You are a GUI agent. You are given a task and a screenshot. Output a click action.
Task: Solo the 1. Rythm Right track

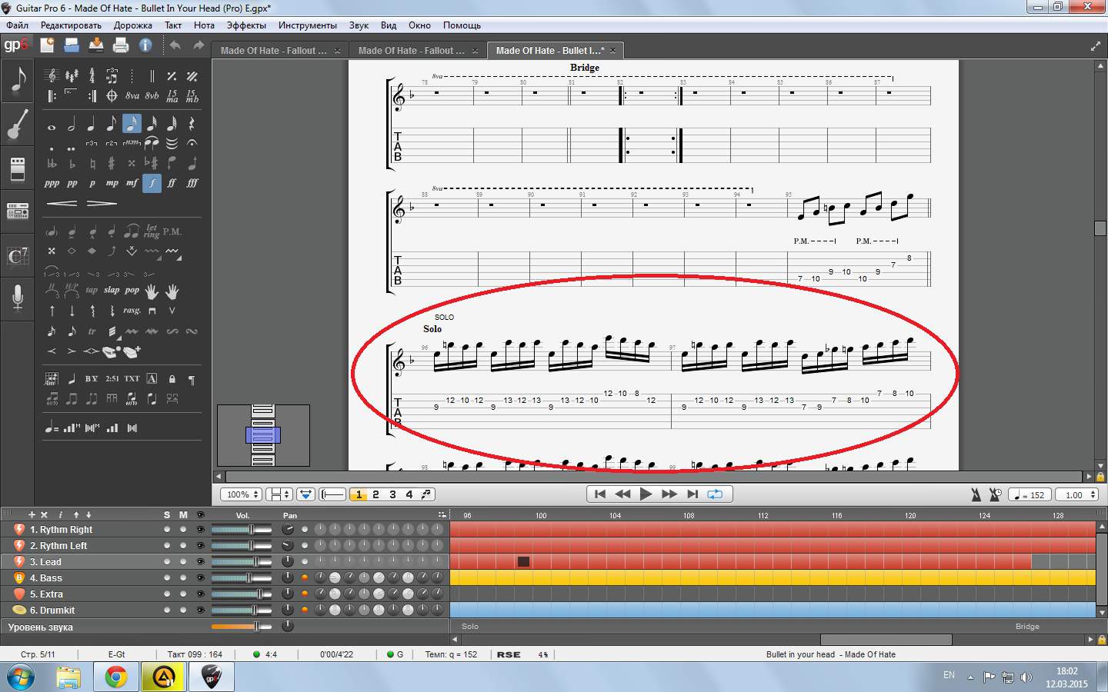(167, 530)
